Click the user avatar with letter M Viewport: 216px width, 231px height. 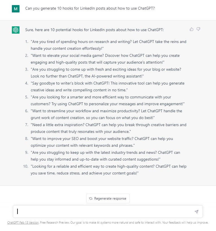(x=16, y=9)
